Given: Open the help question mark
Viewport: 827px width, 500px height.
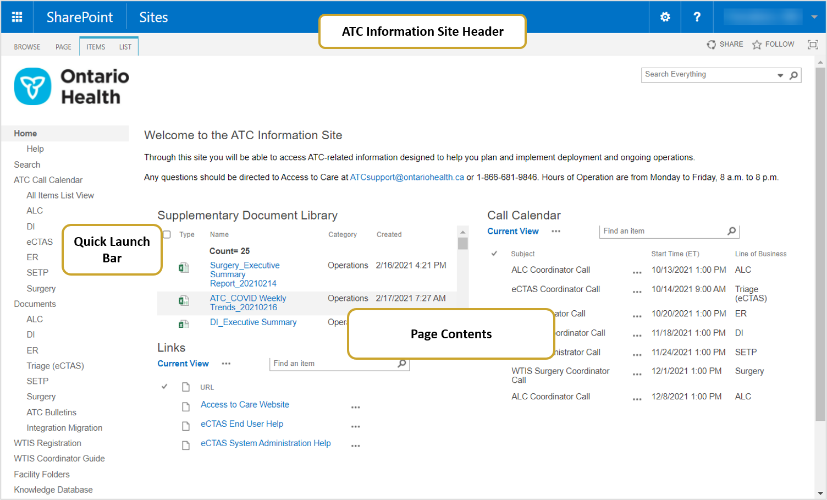Looking at the screenshot, I should (697, 17).
